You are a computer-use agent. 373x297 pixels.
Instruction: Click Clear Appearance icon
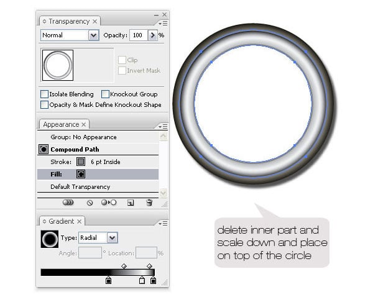tap(90, 203)
